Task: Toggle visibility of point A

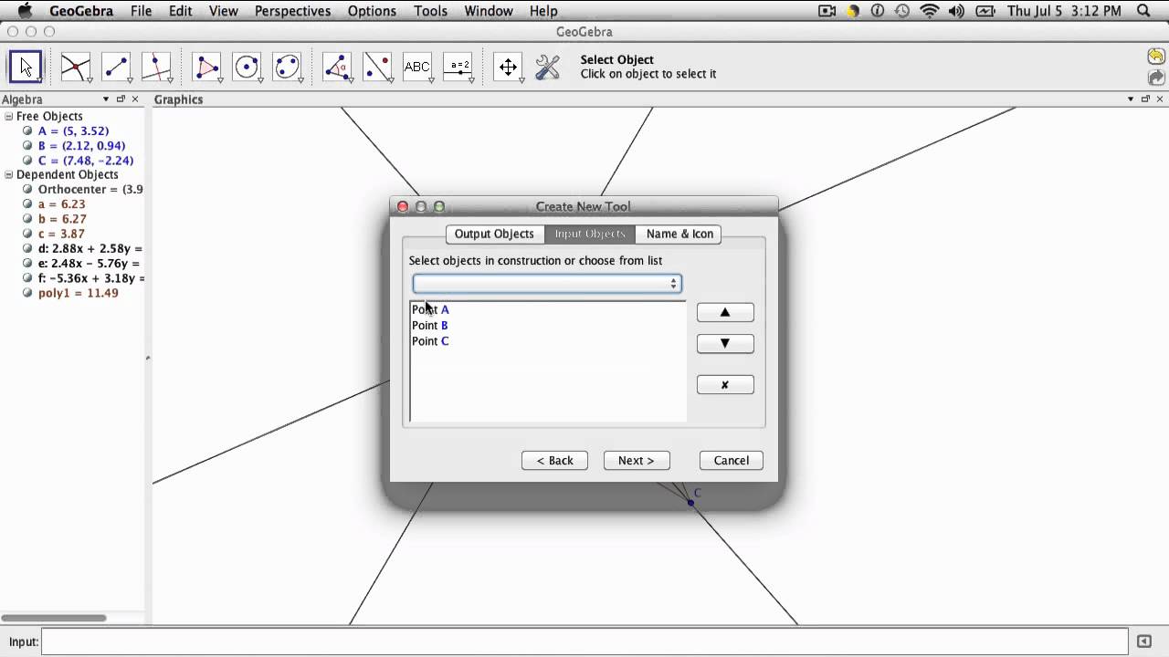Action: pos(28,131)
